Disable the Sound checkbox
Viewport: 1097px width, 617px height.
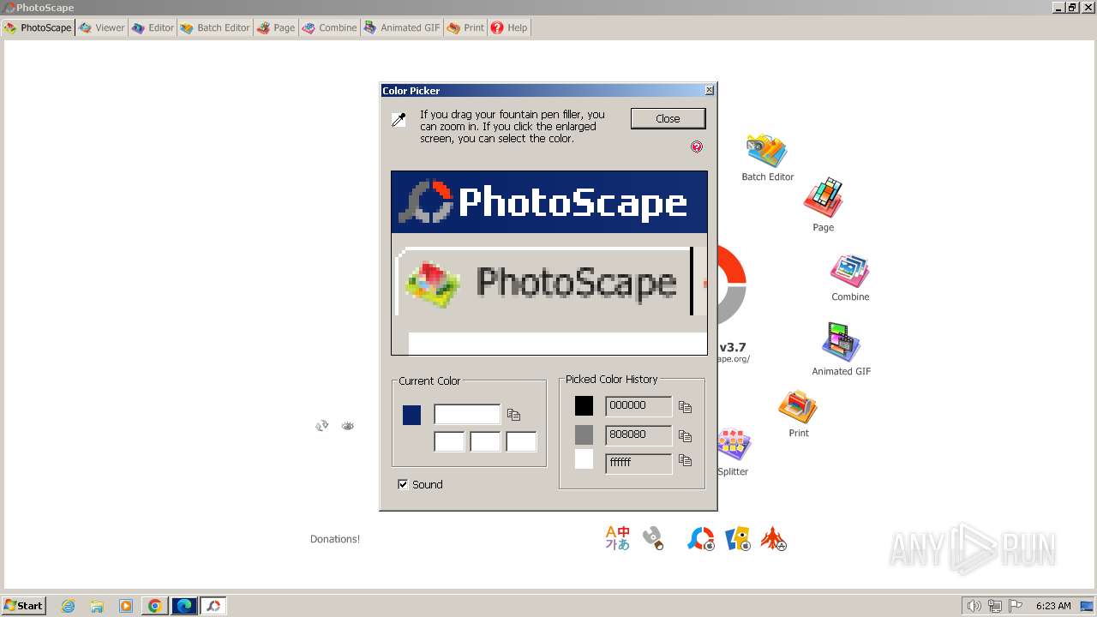pyautogui.click(x=403, y=484)
